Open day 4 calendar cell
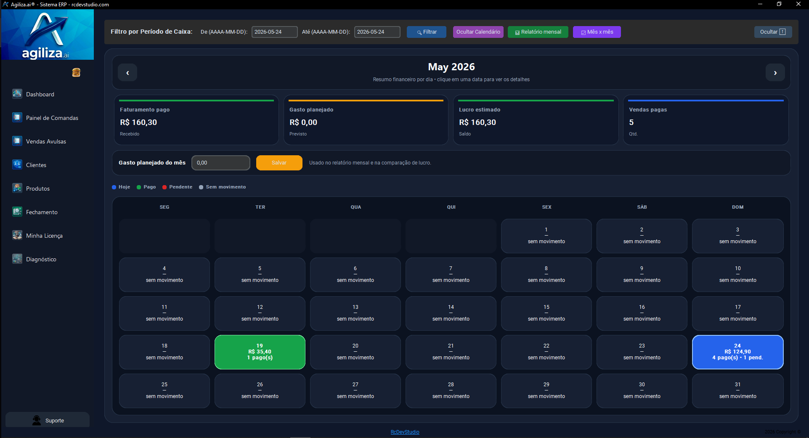 pyautogui.click(x=164, y=275)
